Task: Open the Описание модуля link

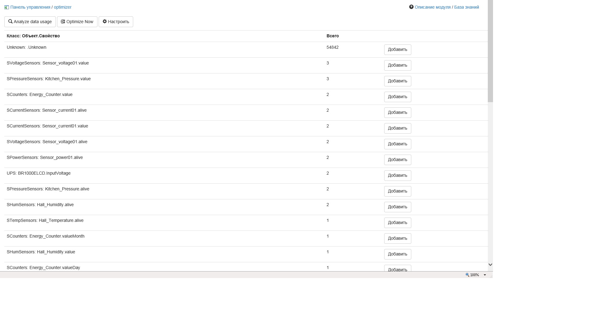Action: click(433, 7)
